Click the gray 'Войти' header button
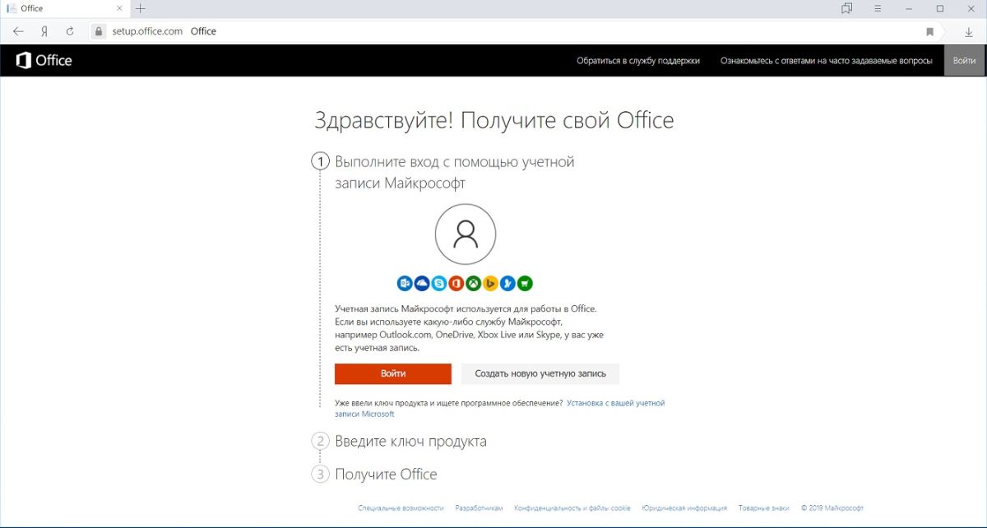This screenshot has width=987, height=528. tap(965, 61)
